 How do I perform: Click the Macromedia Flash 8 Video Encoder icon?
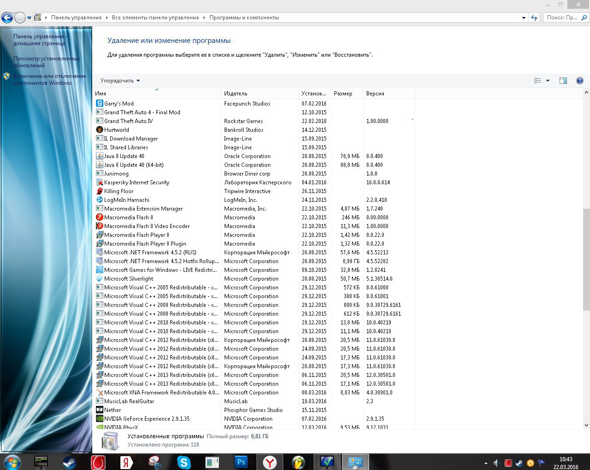[x=99, y=226]
